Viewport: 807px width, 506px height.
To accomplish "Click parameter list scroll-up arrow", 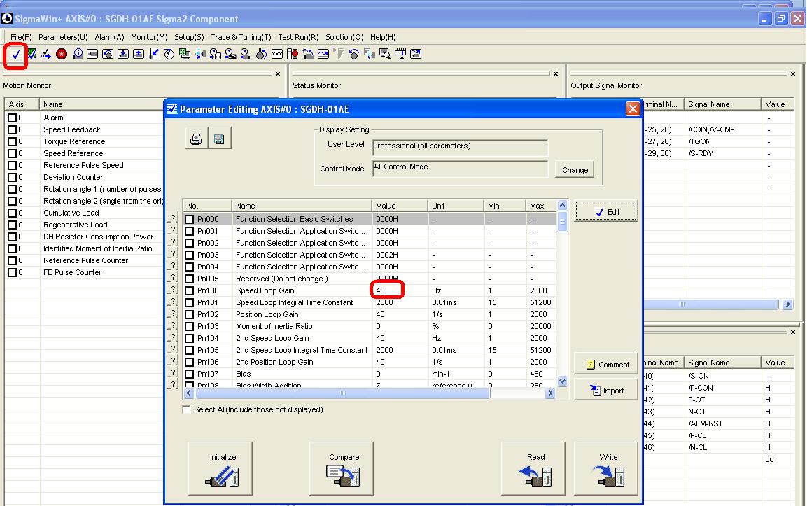I will pyautogui.click(x=563, y=205).
